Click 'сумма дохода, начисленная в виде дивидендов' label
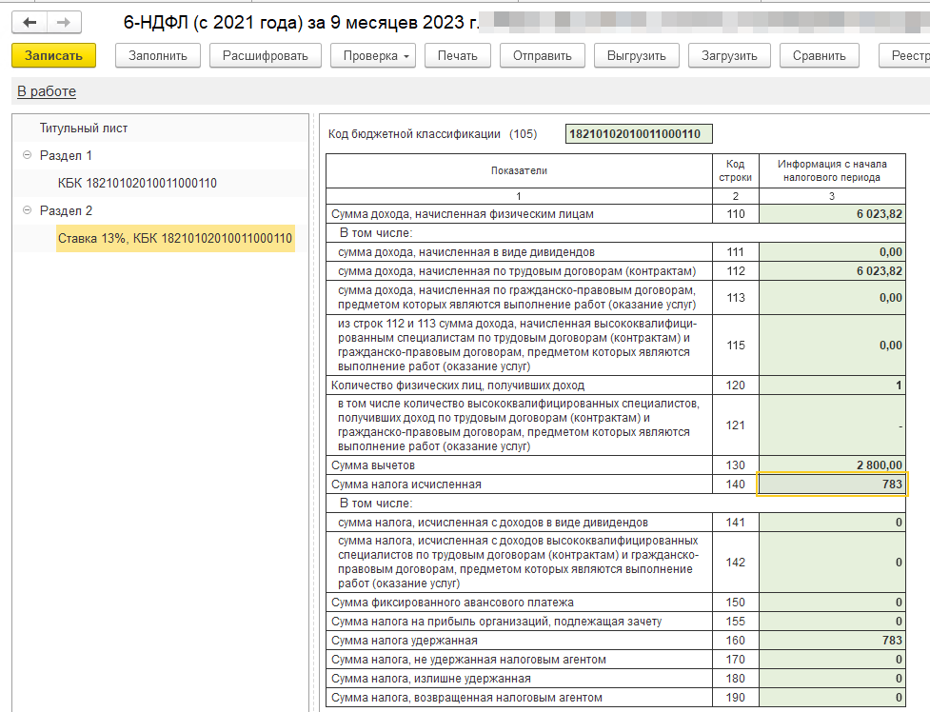 click(x=466, y=252)
